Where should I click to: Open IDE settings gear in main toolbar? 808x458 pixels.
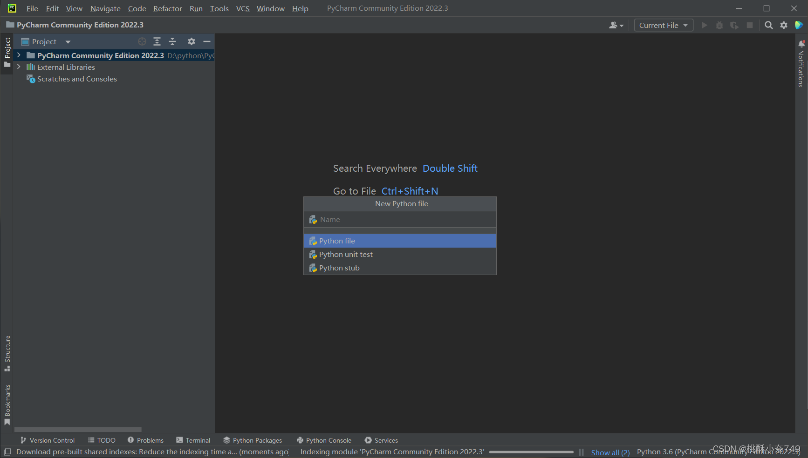784,25
